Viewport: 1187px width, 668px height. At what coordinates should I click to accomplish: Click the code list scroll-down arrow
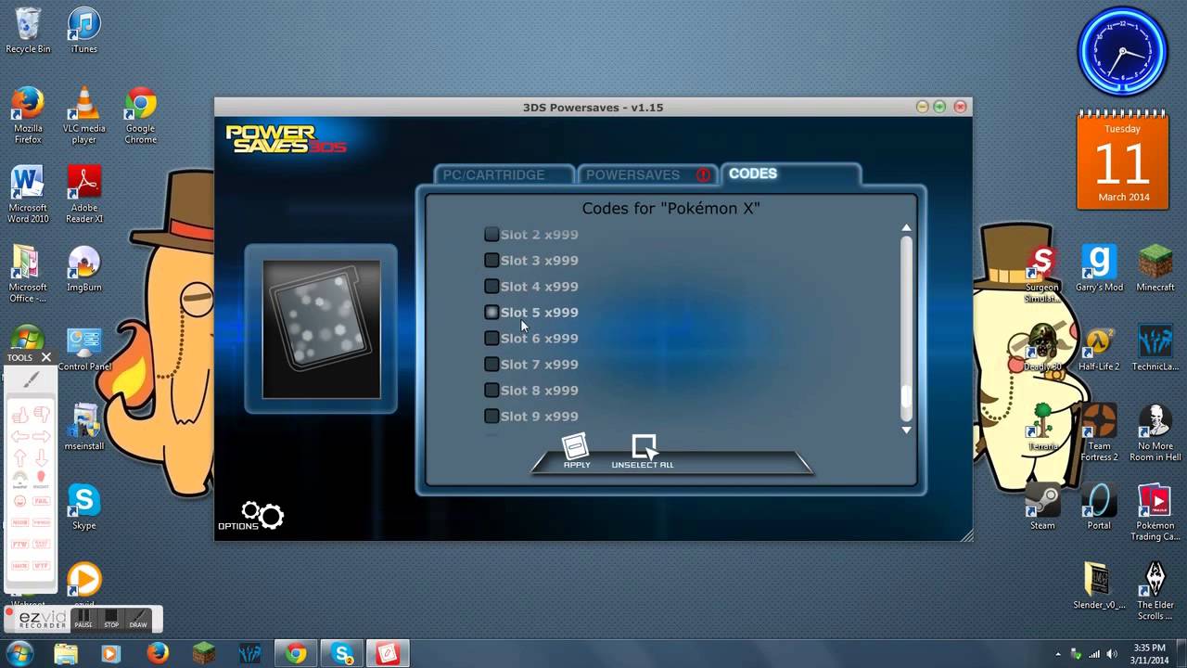click(x=906, y=430)
